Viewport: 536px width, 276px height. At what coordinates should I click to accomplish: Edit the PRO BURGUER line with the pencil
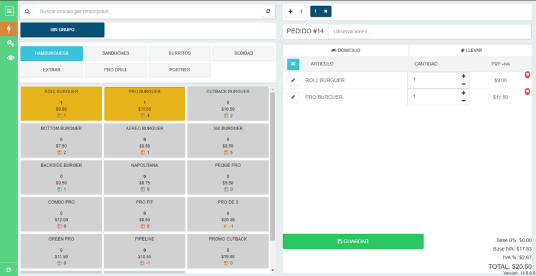tap(293, 97)
